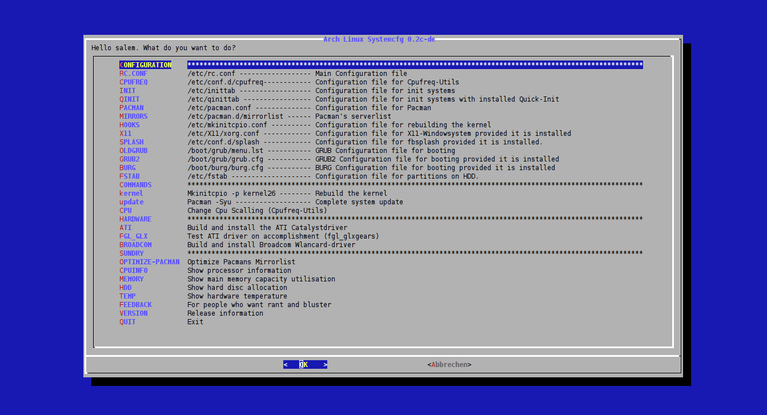Click 'Test ATI driver on accomplishment' text
This screenshot has width=767, height=415.
tap(253, 236)
